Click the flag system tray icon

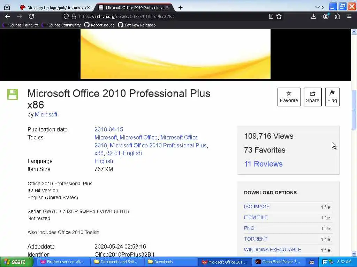(325, 262)
